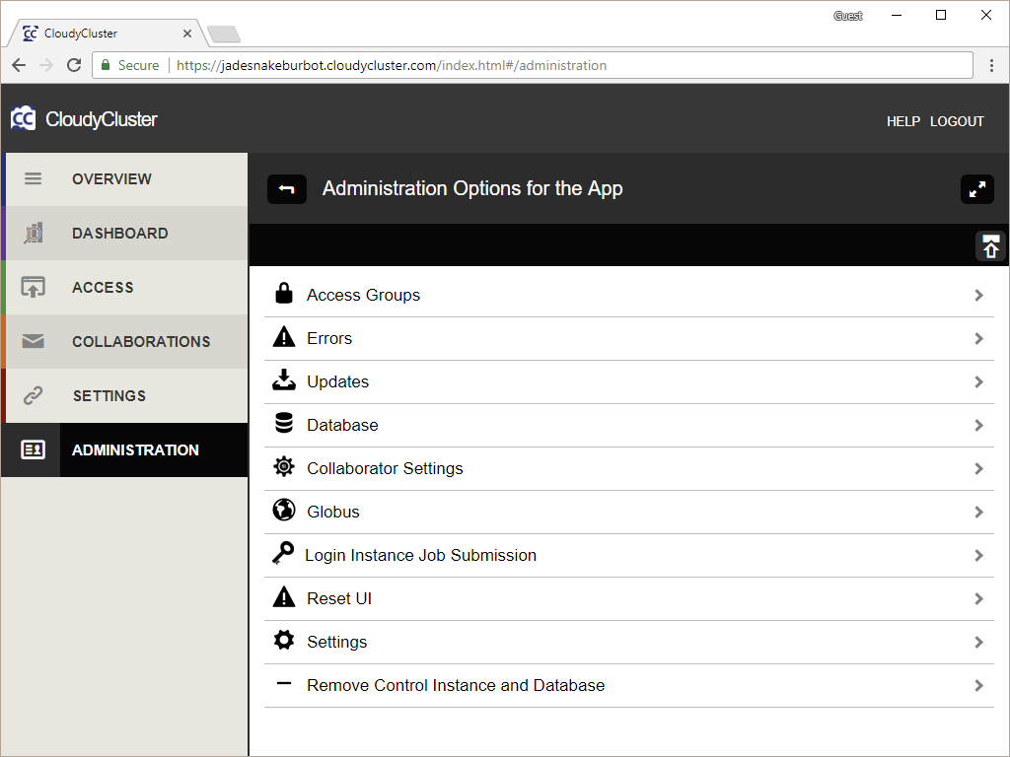
Task: Click the CloudyCluster brand name text
Action: (x=102, y=119)
